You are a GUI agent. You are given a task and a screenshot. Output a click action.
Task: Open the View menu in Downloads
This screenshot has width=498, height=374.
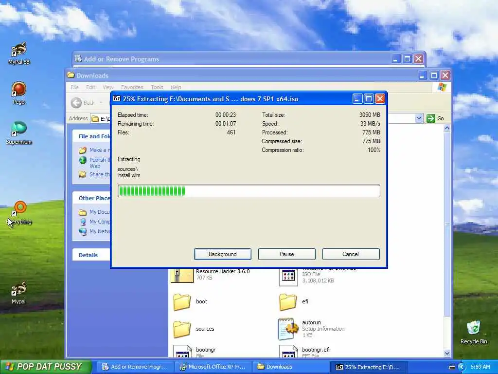pos(107,87)
